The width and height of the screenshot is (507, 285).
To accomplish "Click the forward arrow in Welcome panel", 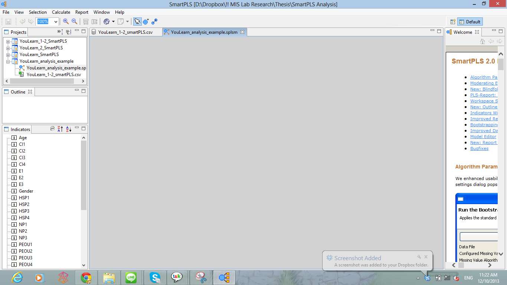I will 500,41.
